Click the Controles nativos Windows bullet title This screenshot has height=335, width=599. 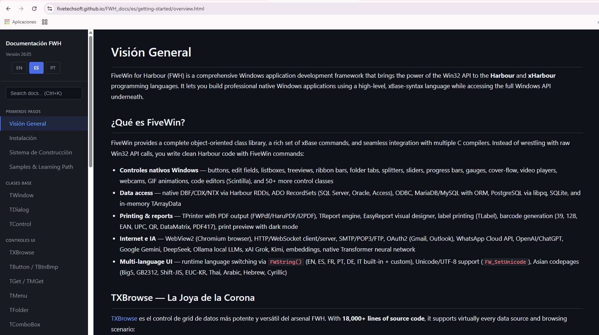pyautogui.click(x=159, y=170)
